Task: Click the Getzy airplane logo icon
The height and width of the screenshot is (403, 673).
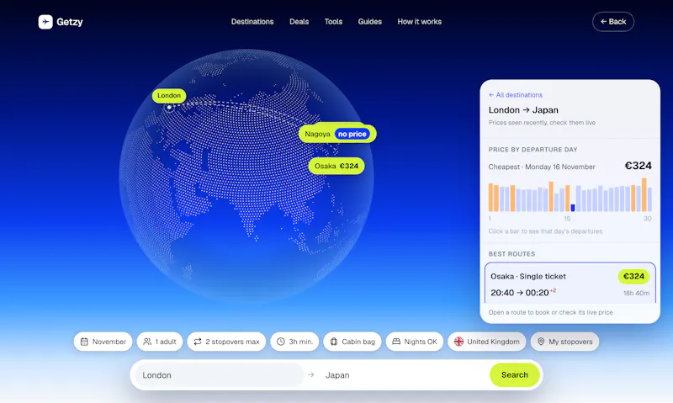Action: [x=45, y=22]
